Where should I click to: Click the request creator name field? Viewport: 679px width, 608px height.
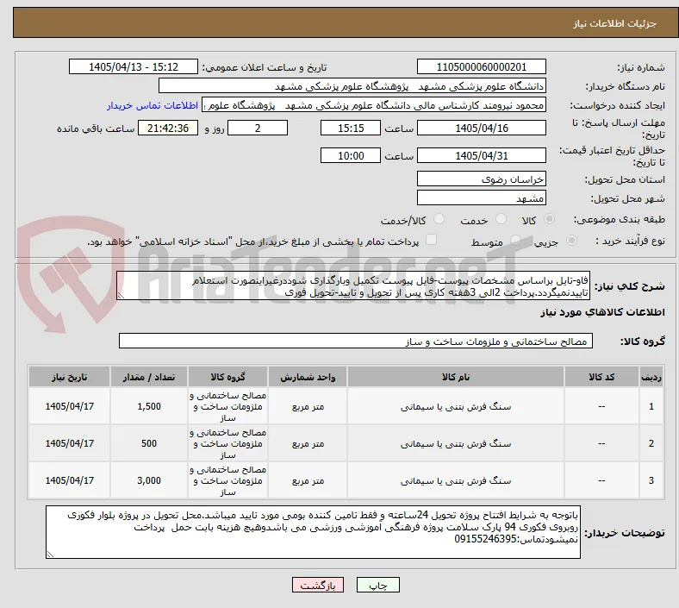coord(374,105)
